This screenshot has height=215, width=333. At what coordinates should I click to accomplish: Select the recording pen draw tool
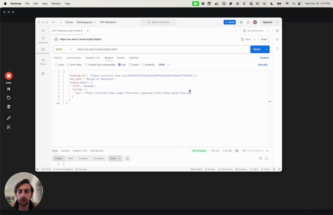click(x=9, y=118)
